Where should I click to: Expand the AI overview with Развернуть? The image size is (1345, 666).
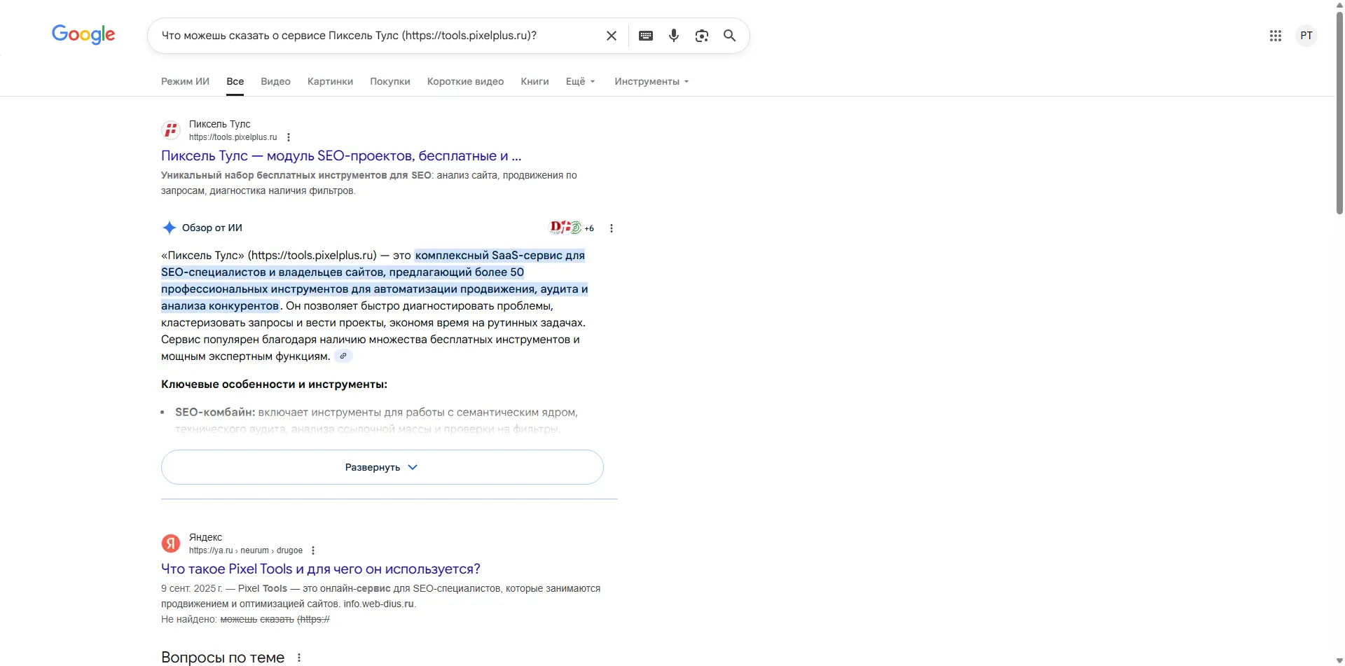point(381,466)
